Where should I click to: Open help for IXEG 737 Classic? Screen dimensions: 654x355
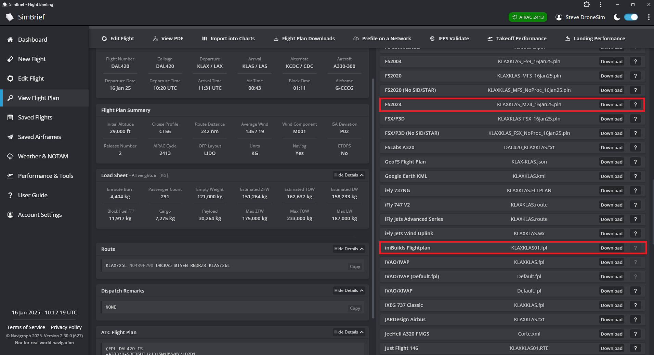click(x=635, y=305)
